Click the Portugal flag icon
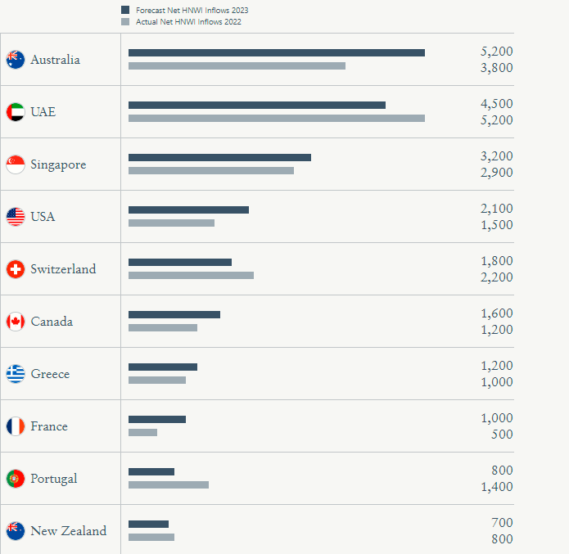The width and height of the screenshot is (569, 554). click(16, 479)
